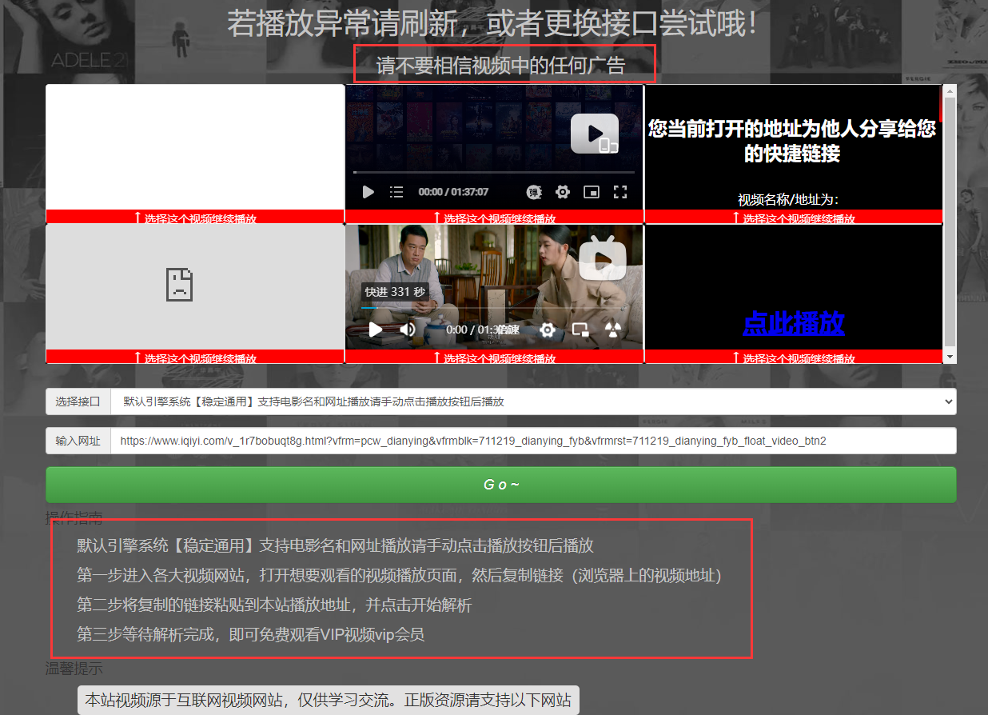Click the video grid scroll down arrow
Screen dimensions: 988x715
[x=950, y=357]
